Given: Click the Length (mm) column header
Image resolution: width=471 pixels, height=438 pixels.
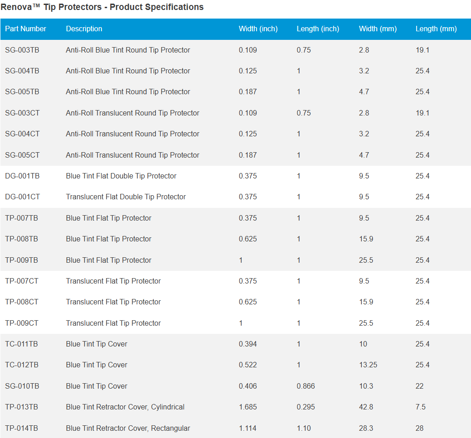Looking at the screenshot, I should point(436,29).
